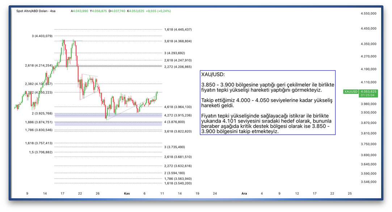Click the 3.546,000 price axis value
Screen dimensions: 392x212
pyautogui.click(x=368, y=182)
